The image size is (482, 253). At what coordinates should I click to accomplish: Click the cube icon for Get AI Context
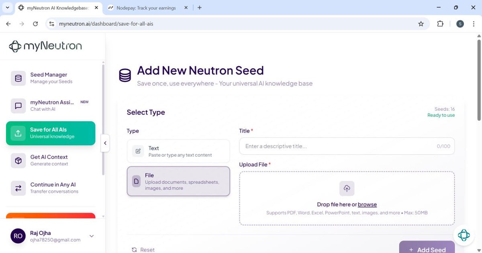click(x=18, y=161)
